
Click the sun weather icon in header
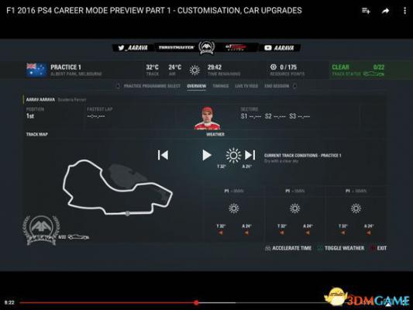(194, 71)
